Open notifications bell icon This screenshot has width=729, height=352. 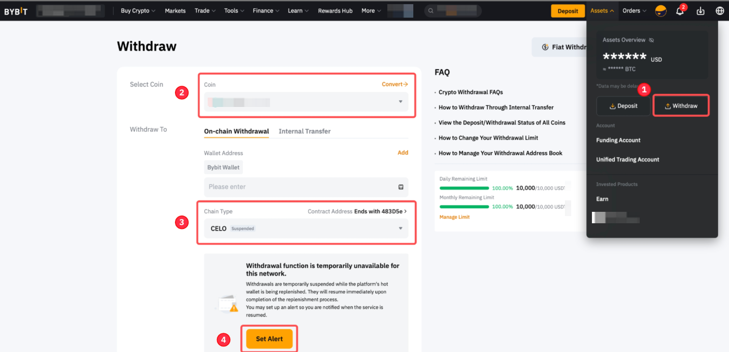(x=680, y=11)
